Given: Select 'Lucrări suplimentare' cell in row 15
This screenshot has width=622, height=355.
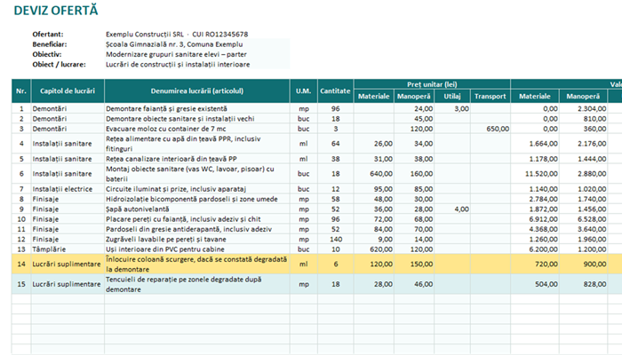Looking at the screenshot, I should [x=68, y=284].
